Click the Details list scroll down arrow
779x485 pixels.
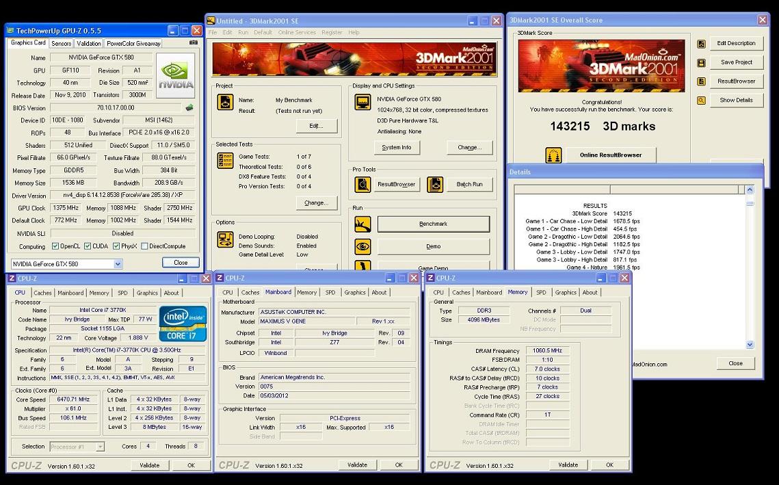point(750,344)
